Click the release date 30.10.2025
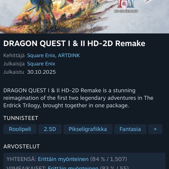 pos(42,72)
